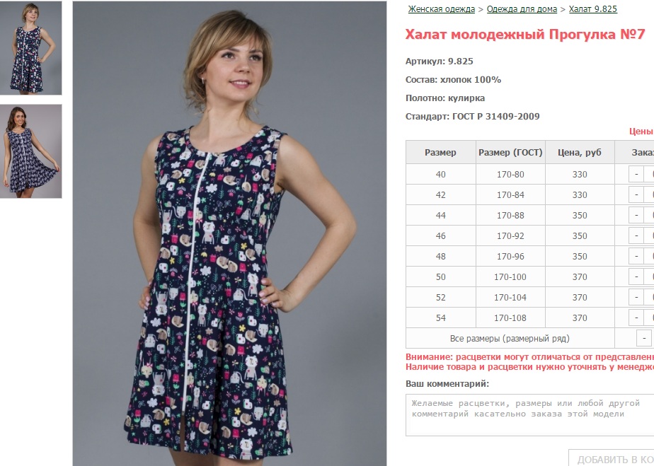Viewport: 654px width, 466px height.
Task: Open the Халат 9.825 breadcrumb link
Action: pyautogui.click(x=592, y=8)
